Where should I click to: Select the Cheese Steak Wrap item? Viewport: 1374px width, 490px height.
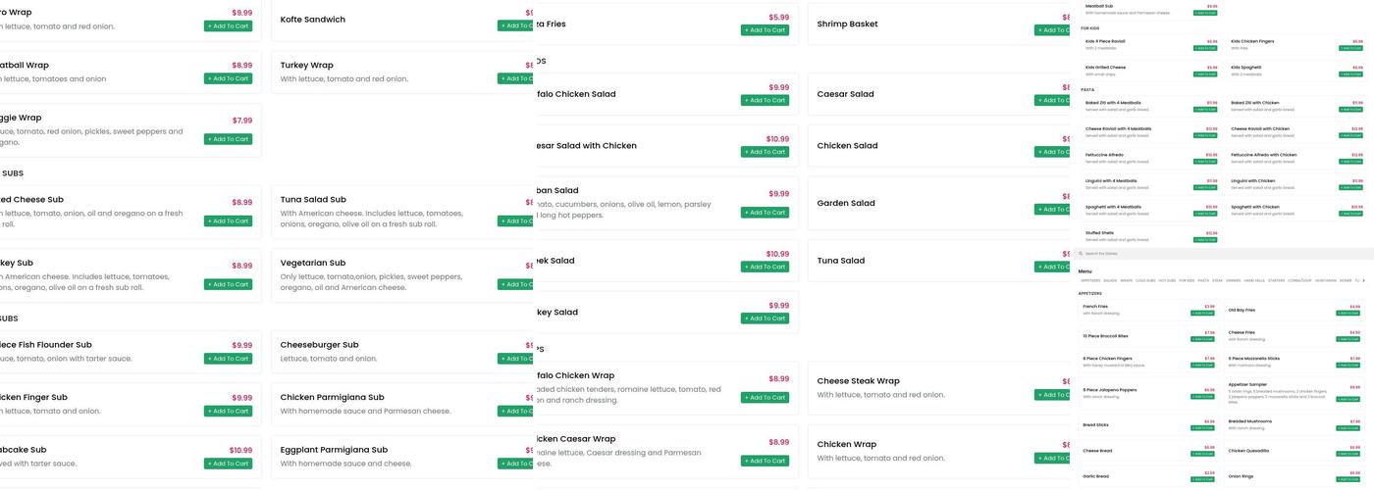[x=858, y=381]
